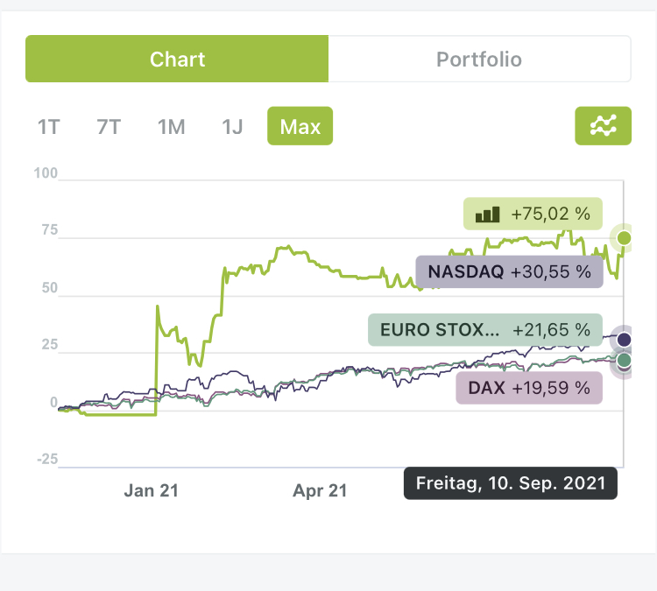Select the Max time range
Image resolution: width=657 pixels, height=591 pixels.
(x=300, y=127)
